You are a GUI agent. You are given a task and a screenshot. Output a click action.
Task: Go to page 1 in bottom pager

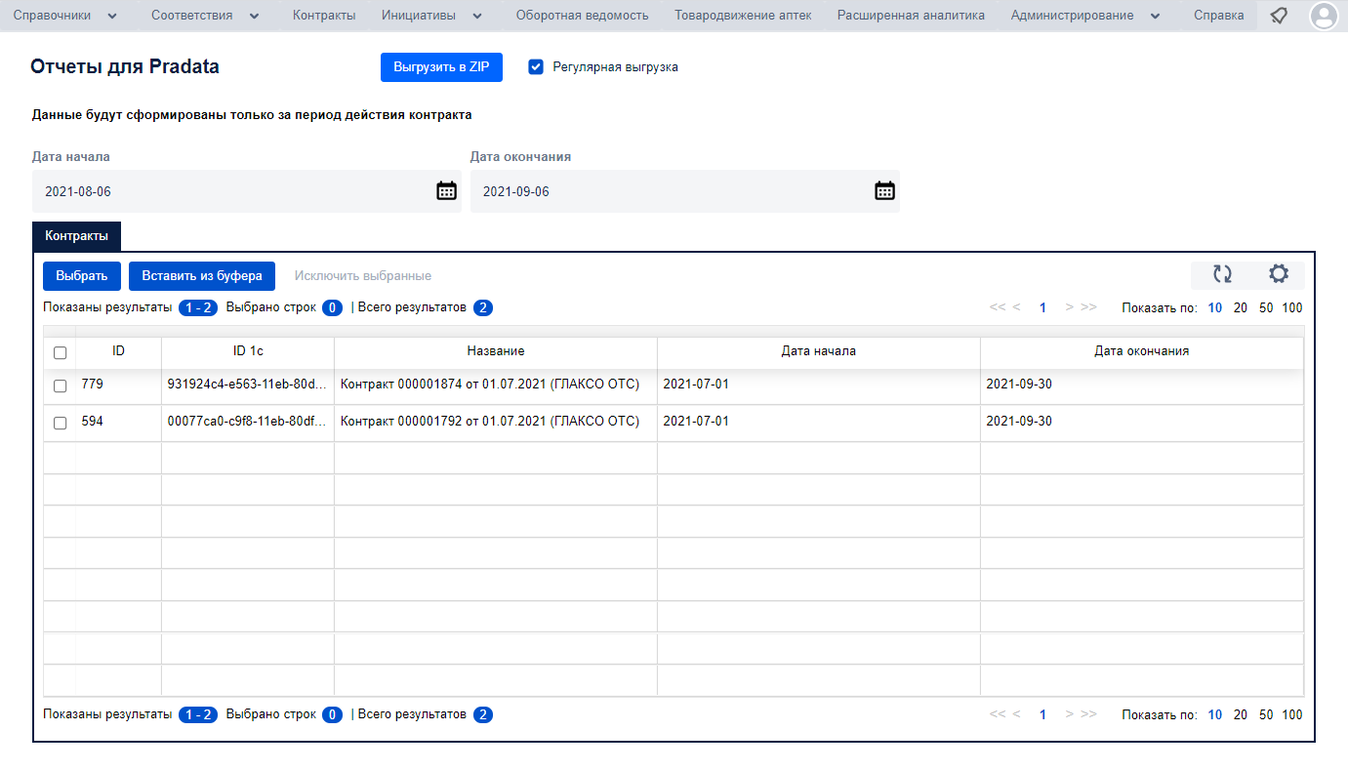pyautogui.click(x=1042, y=715)
